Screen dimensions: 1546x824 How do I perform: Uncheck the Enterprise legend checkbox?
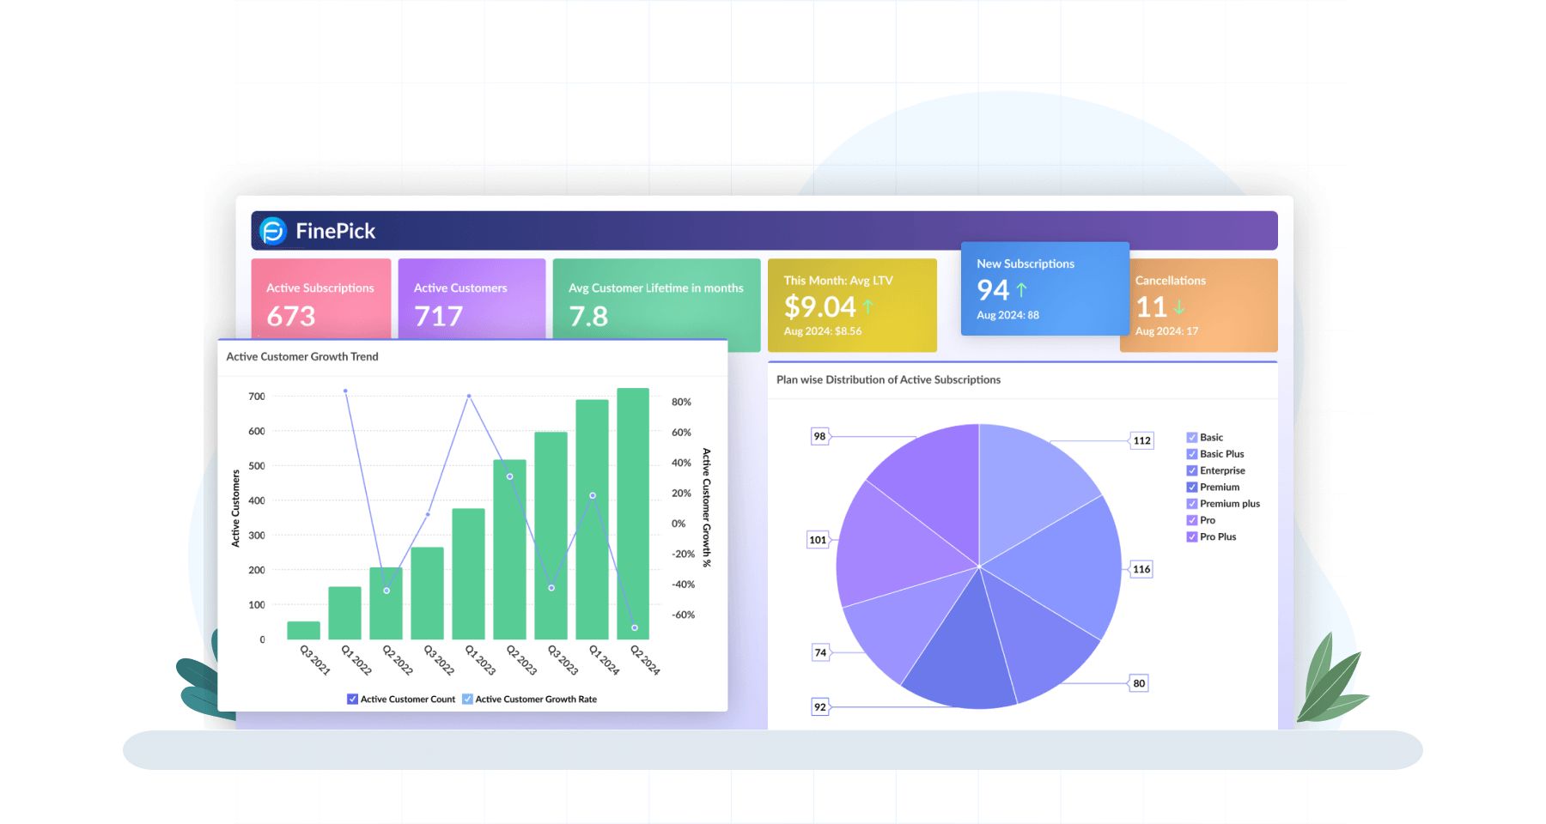[x=1192, y=470]
